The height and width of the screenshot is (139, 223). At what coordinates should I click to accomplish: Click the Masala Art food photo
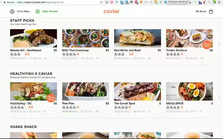point(33,38)
